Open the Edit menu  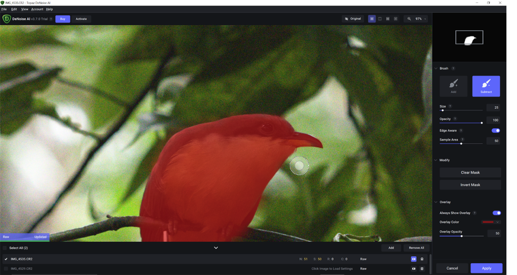14,9
